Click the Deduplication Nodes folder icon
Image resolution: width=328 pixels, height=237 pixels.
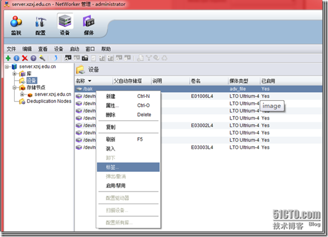click(22, 101)
